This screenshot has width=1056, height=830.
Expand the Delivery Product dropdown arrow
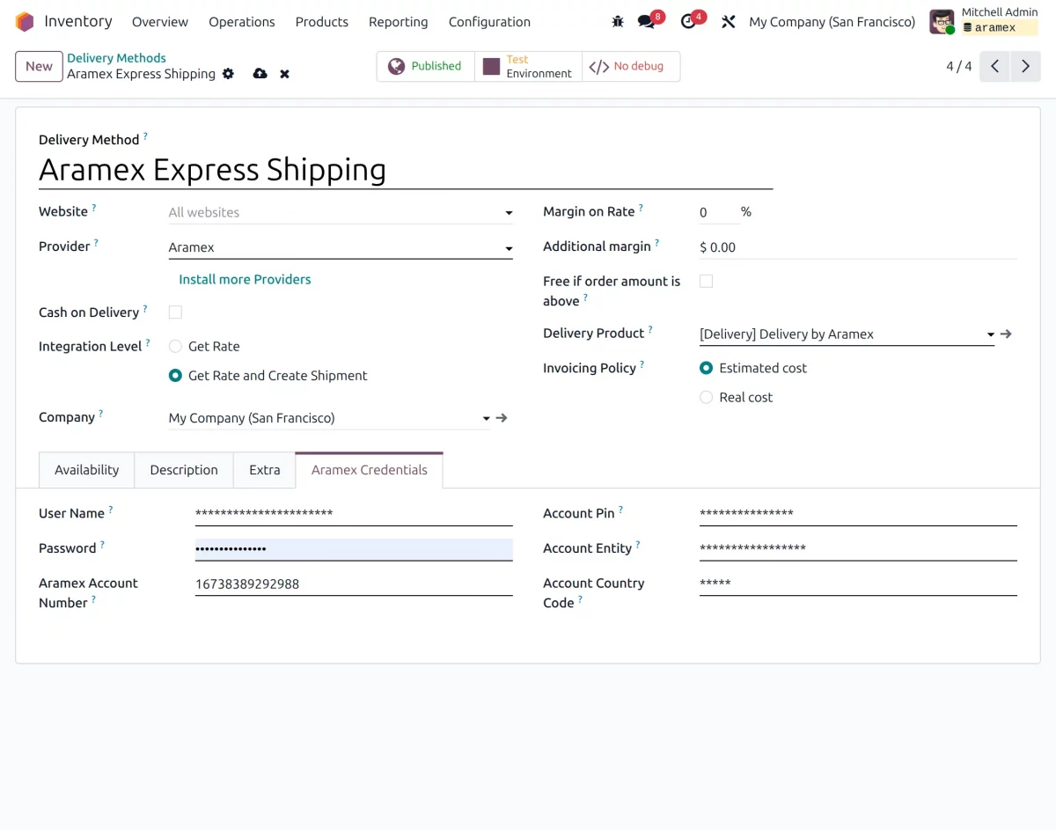click(x=990, y=335)
